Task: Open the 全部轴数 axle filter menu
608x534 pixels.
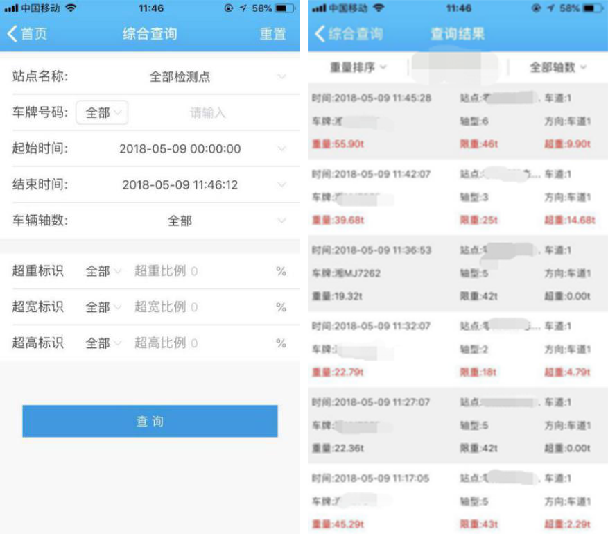Action: 557,67
